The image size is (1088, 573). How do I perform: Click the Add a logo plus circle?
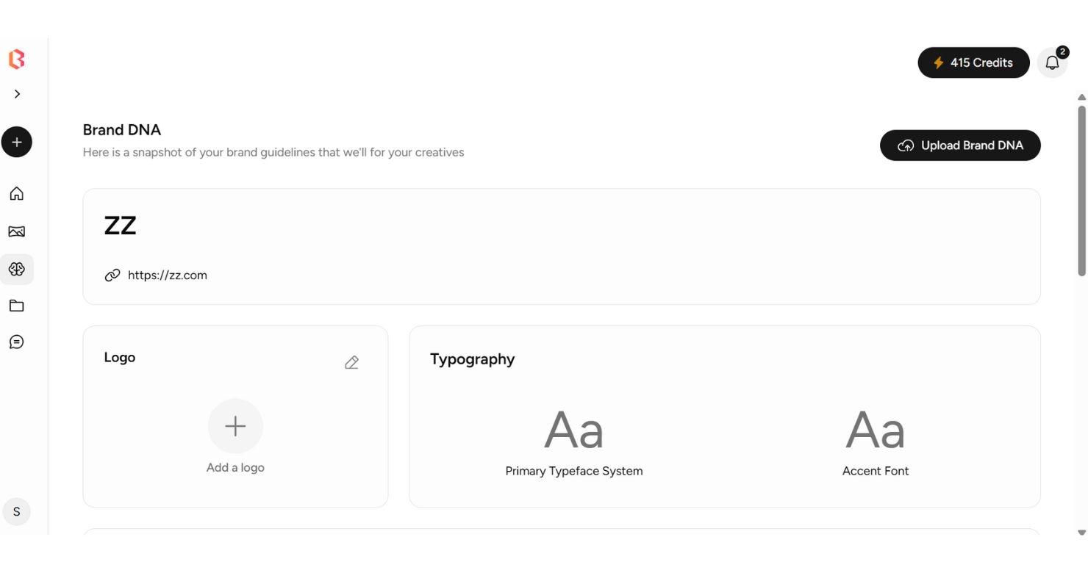[x=235, y=426]
